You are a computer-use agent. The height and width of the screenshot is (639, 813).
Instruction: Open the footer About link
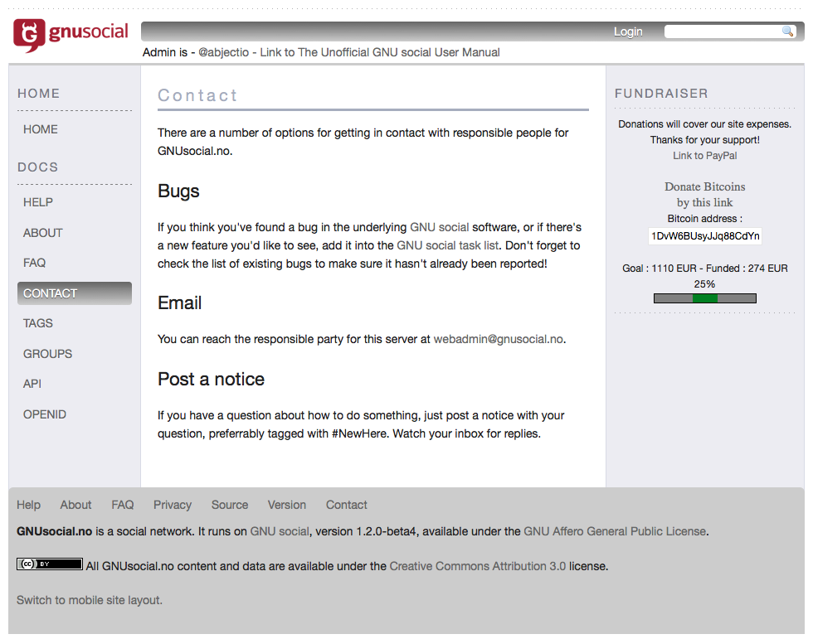click(x=75, y=505)
